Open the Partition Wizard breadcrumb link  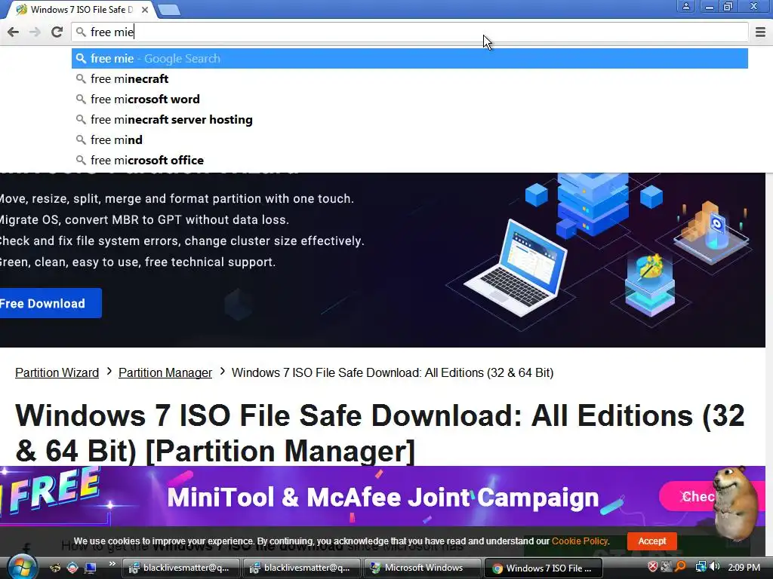tap(57, 372)
